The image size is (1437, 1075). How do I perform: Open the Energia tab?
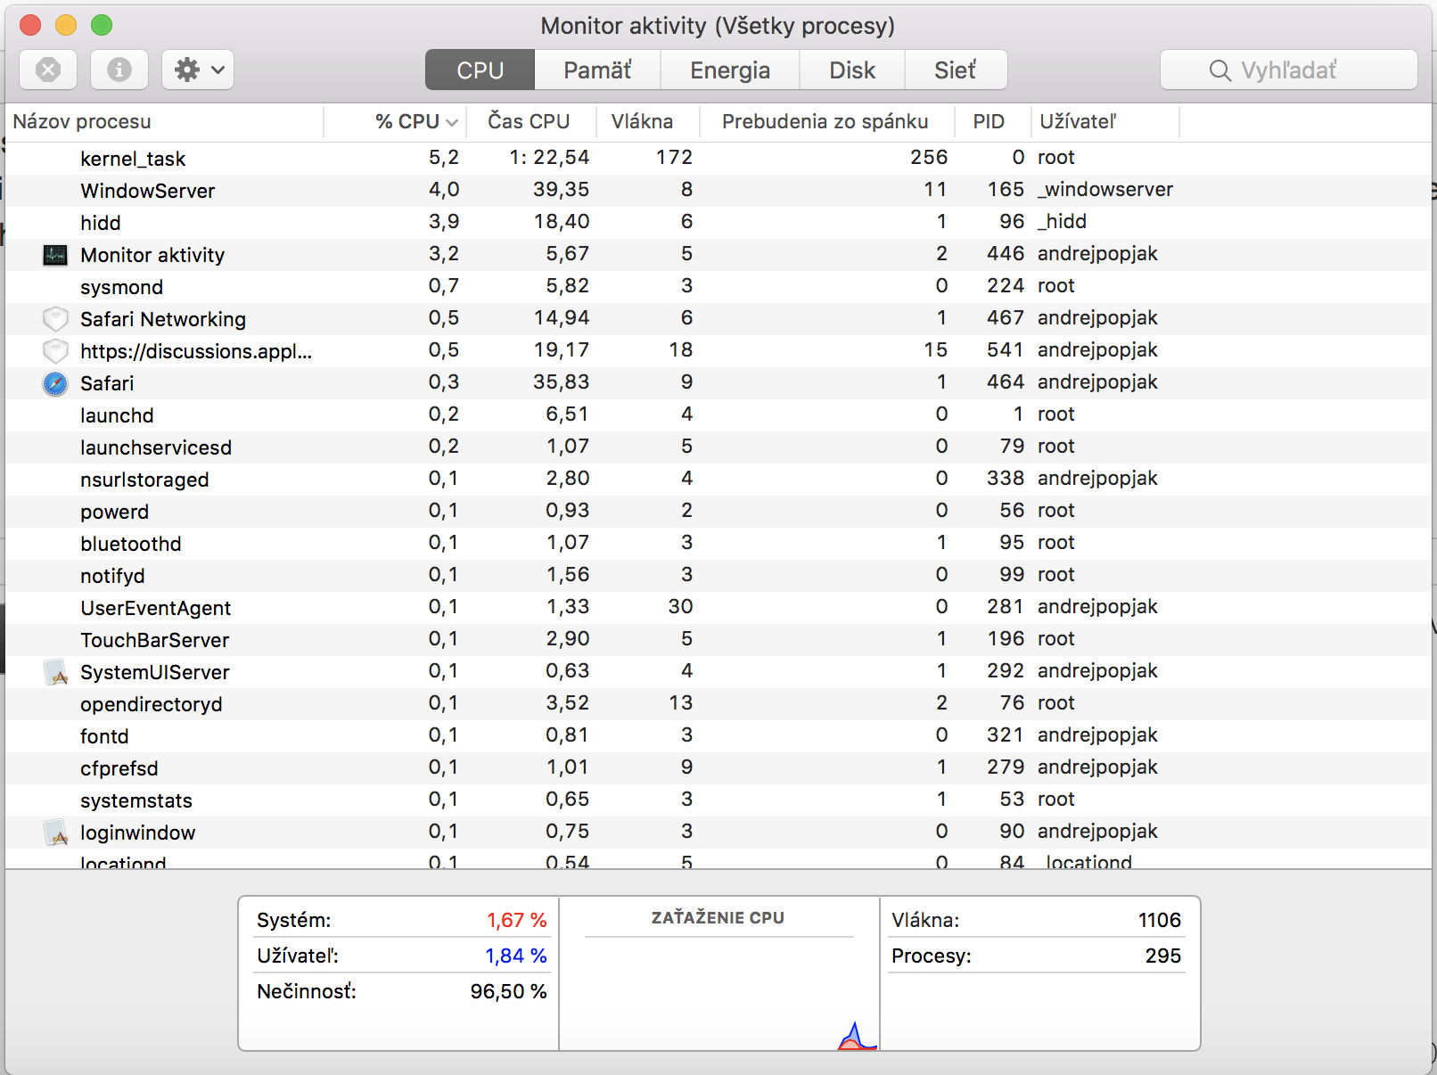(730, 70)
